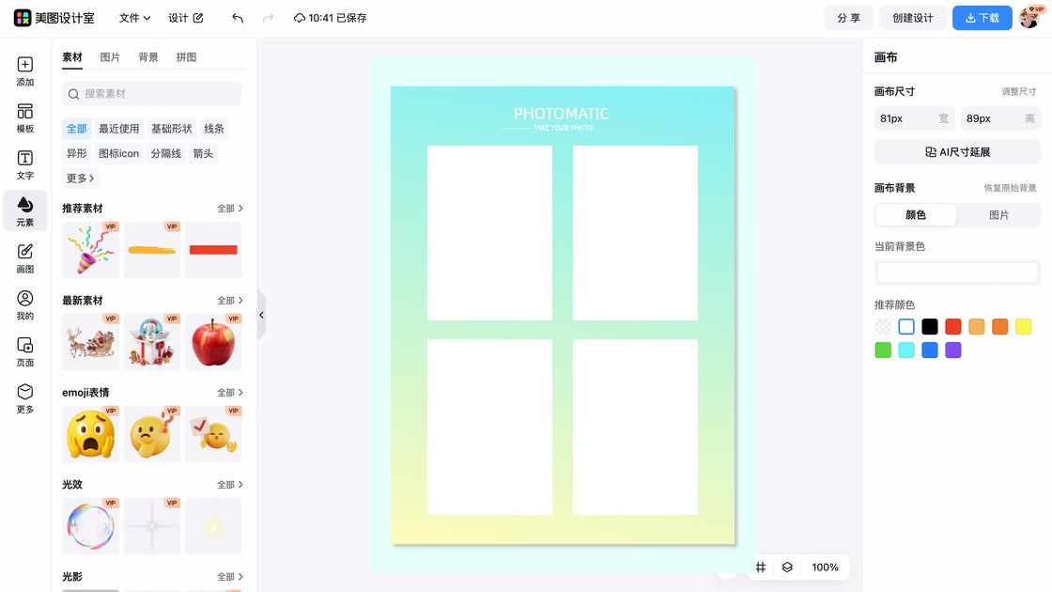Screen dimensions: 1052x592
Task: Click the AI尺寸延展 button
Action: 957,152
